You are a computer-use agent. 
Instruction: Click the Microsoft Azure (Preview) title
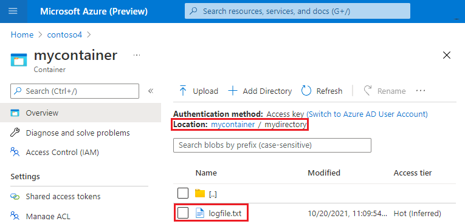[x=94, y=12]
